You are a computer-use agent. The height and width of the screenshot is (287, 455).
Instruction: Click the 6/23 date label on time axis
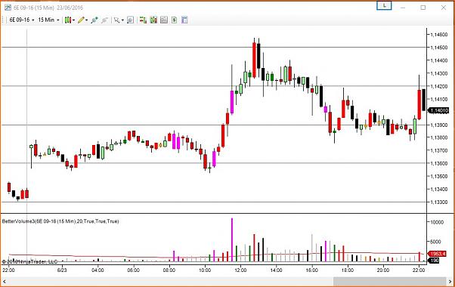point(62,270)
